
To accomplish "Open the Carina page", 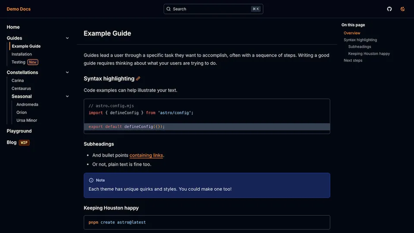I will click(x=18, y=81).
